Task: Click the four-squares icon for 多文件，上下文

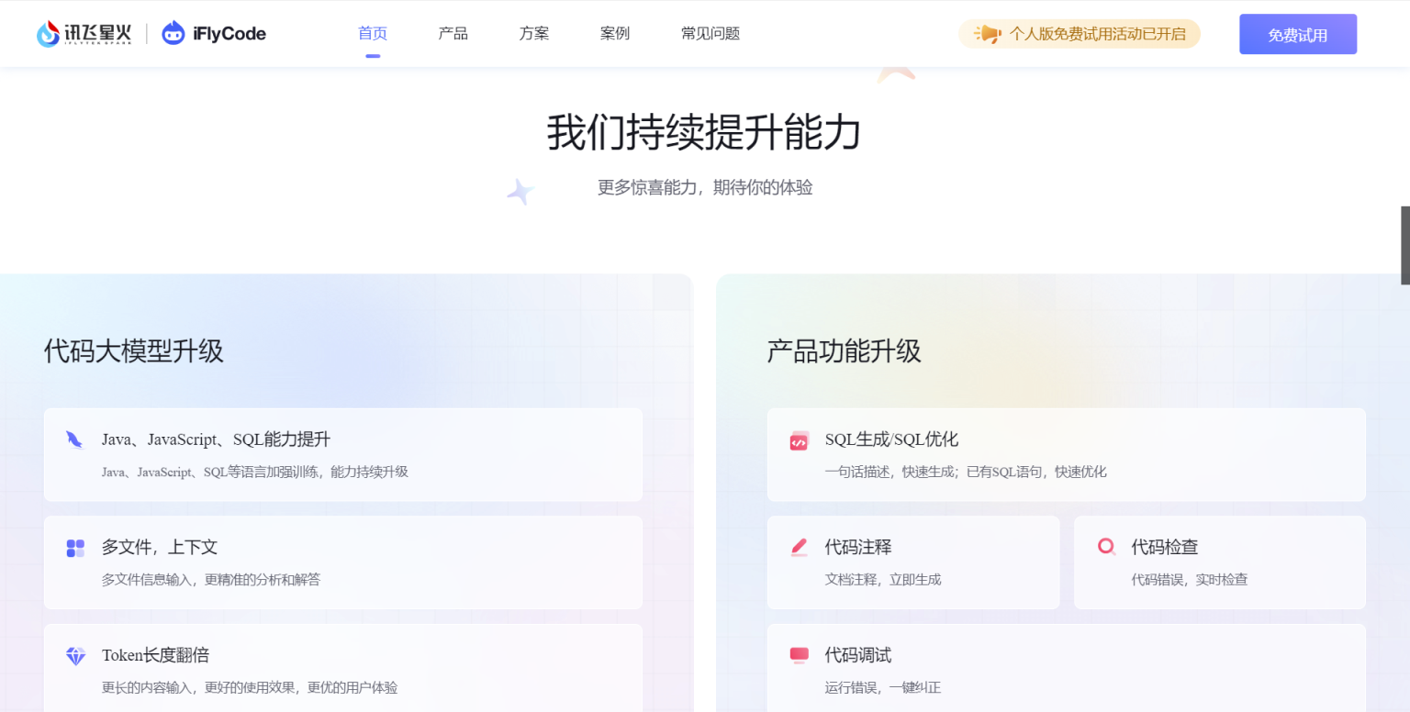Action: tap(75, 548)
